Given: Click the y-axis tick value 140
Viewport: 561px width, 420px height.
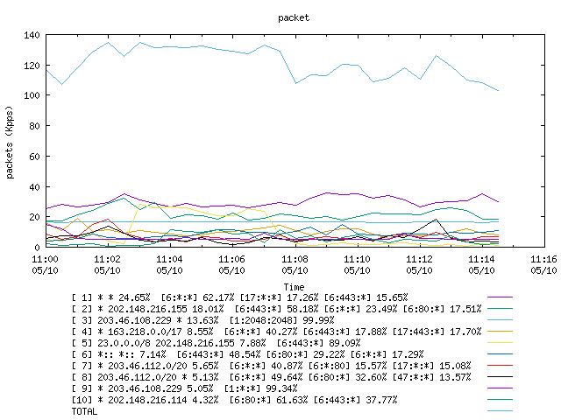Looking at the screenshot, I should coord(32,35).
